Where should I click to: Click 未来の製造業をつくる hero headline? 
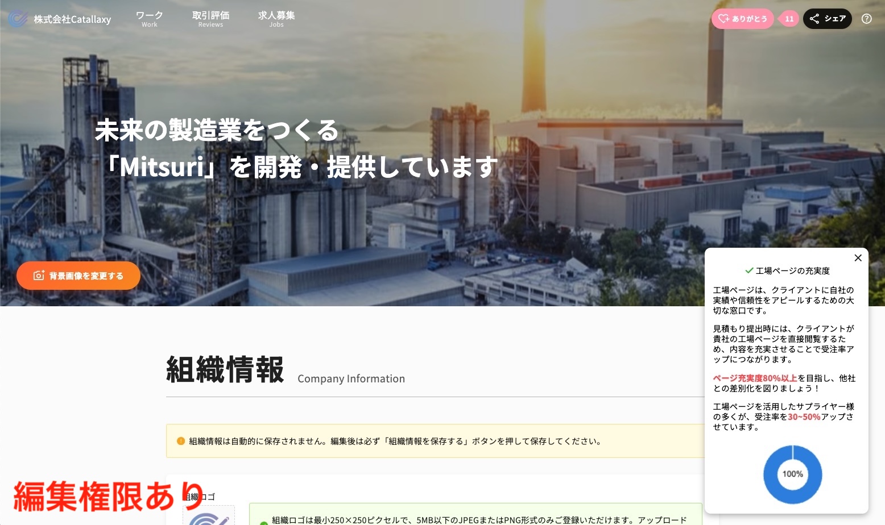217,130
